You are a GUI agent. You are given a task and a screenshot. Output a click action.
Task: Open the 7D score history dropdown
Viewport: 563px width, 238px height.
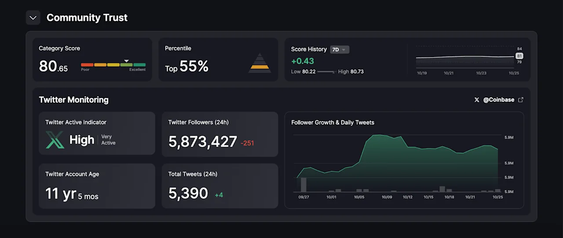pos(340,50)
